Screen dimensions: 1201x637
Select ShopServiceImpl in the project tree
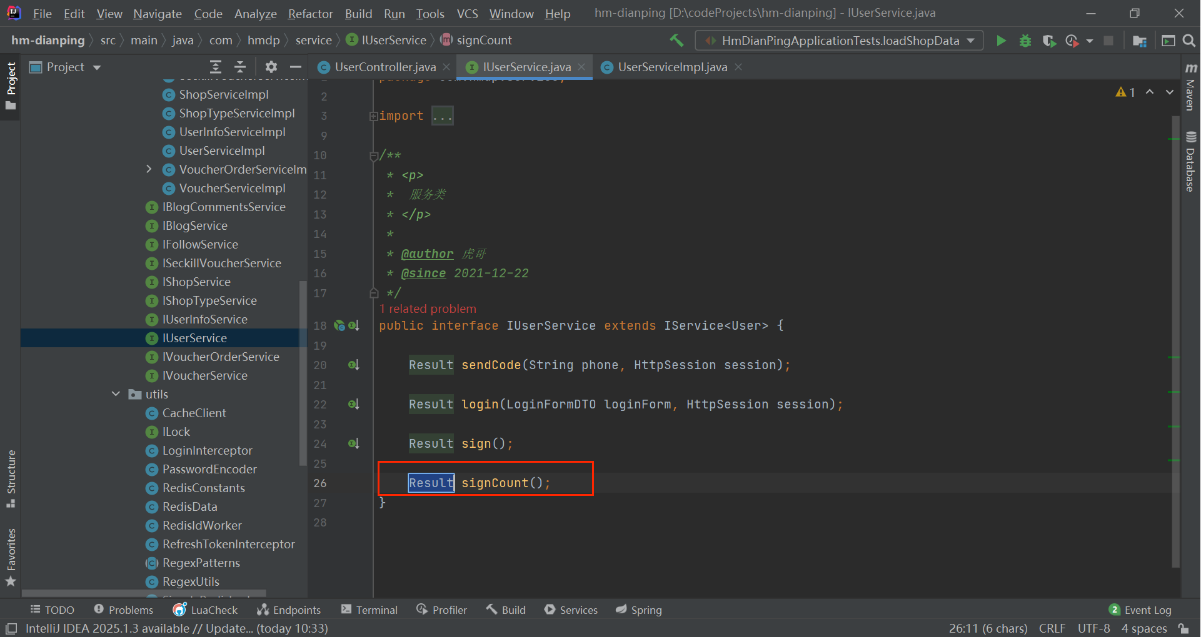[x=223, y=94]
